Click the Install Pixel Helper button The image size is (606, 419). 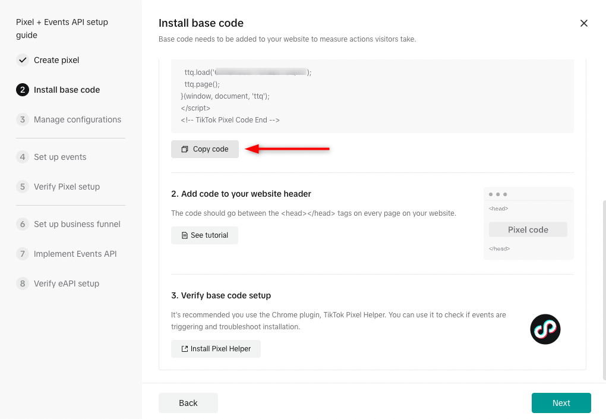tap(216, 349)
